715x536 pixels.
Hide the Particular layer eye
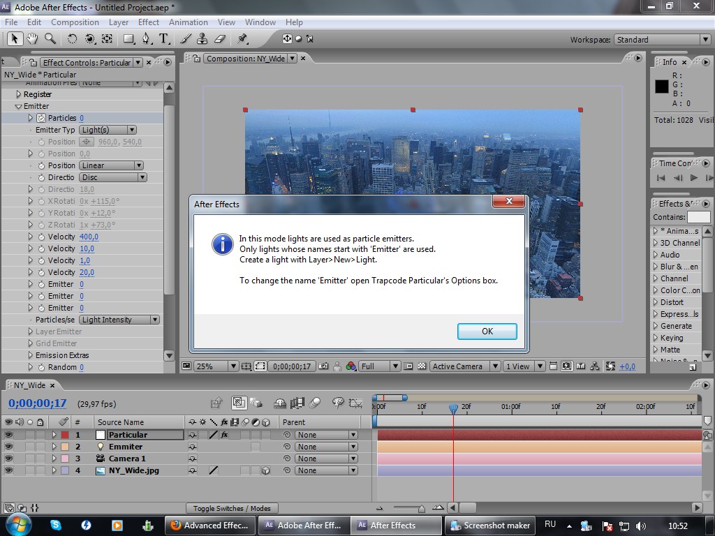coord(8,435)
